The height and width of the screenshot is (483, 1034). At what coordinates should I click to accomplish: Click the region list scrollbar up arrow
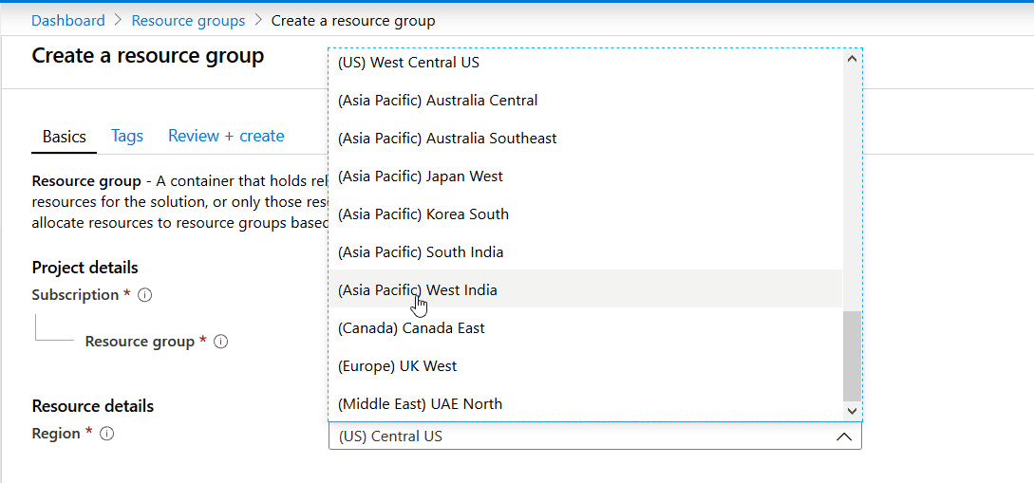pos(852,58)
